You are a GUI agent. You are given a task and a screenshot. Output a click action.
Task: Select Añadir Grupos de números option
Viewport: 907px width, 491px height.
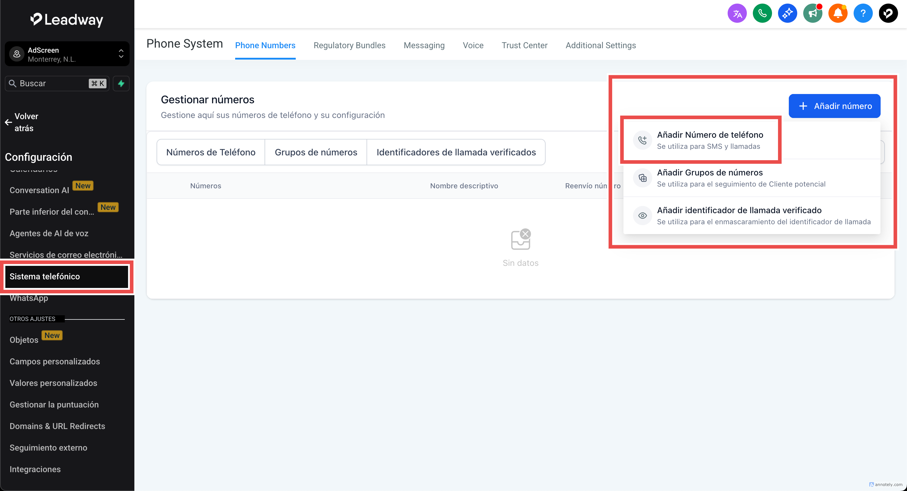tap(741, 178)
